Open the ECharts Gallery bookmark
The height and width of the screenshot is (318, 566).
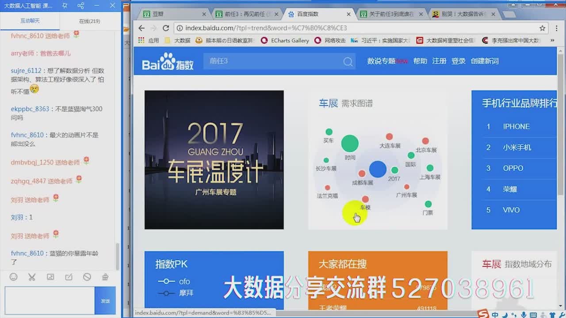coord(285,40)
